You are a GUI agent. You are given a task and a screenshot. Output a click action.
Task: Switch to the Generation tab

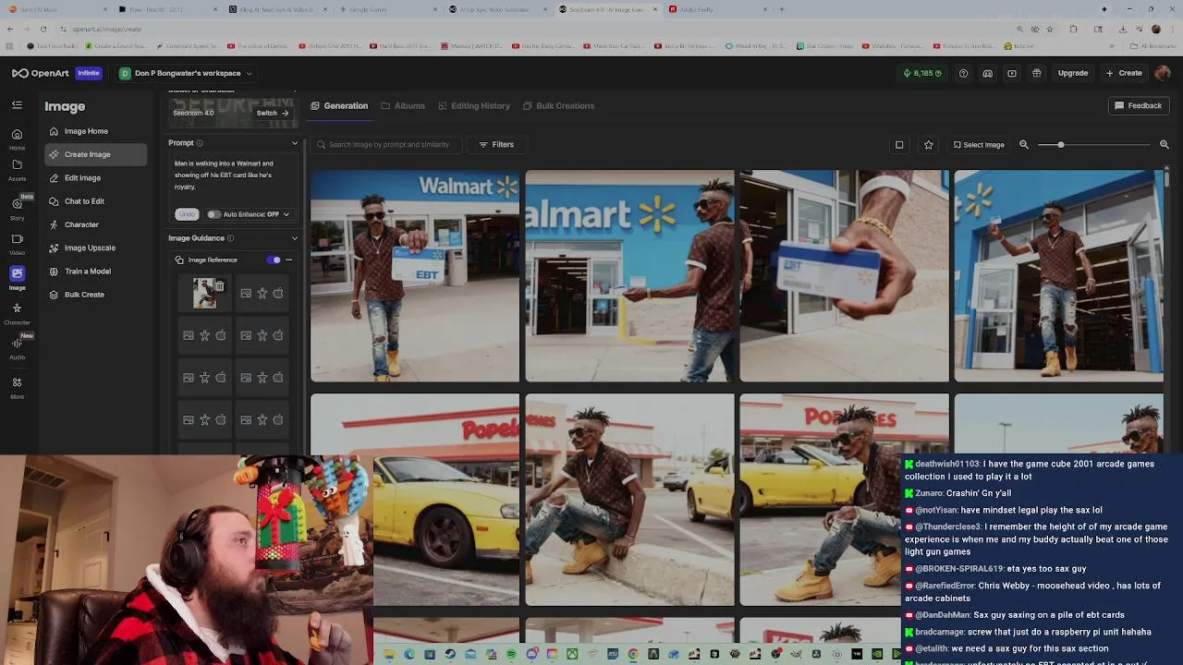(x=339, y=105)
